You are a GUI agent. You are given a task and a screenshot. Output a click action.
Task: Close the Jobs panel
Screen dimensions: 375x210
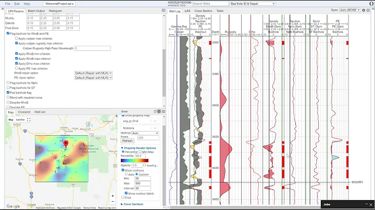[x=371, y=204]
